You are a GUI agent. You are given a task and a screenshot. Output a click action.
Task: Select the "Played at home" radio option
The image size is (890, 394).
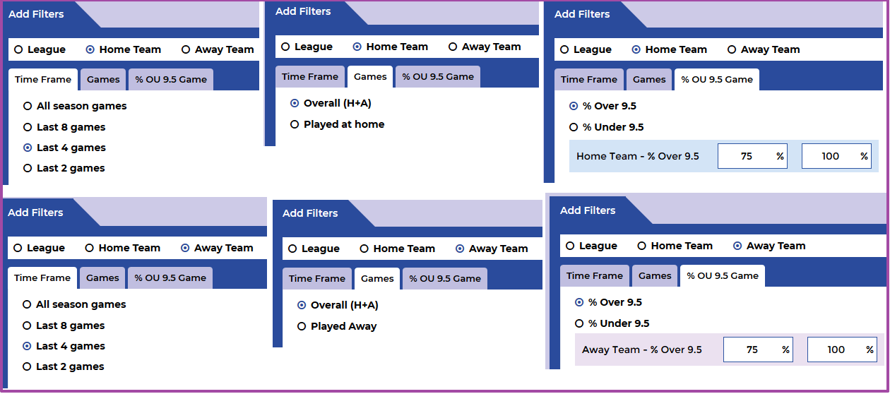295,124
